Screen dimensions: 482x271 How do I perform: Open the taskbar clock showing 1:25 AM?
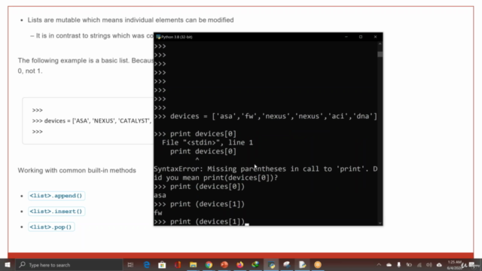pyautogui.click(x=454, y=264)
